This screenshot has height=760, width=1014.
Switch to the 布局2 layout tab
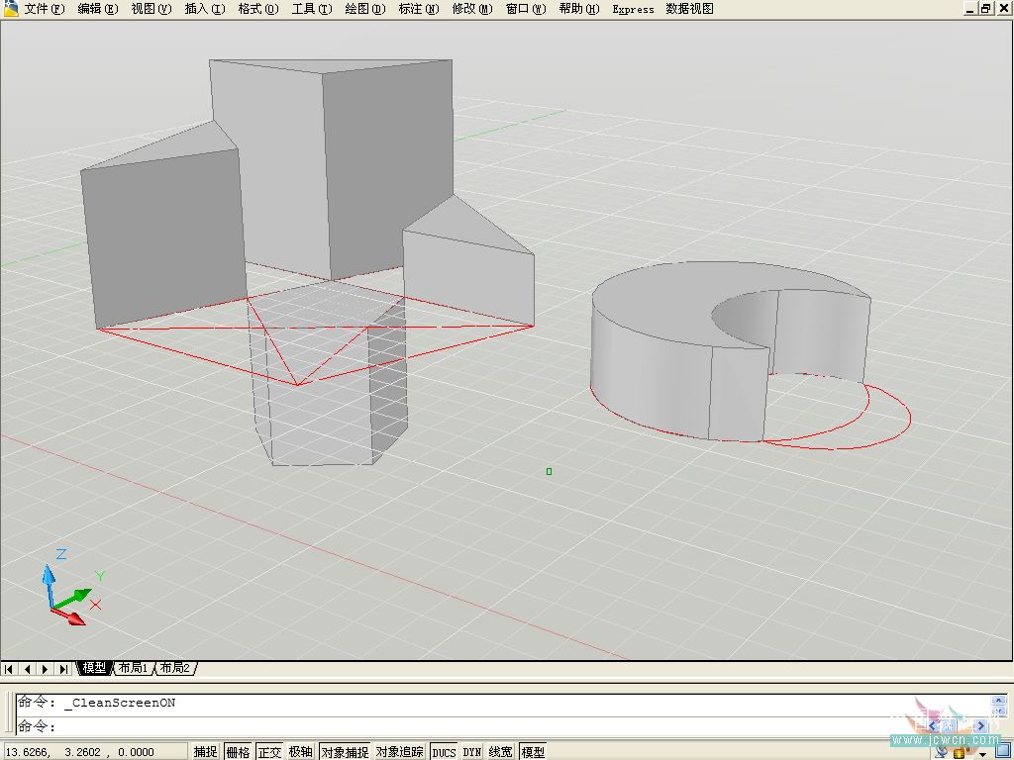pos(174,668)
